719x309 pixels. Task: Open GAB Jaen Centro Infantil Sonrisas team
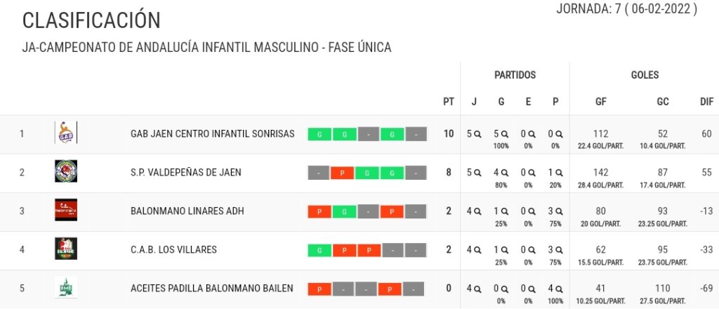pyautogui.click(x=212, y=134)
